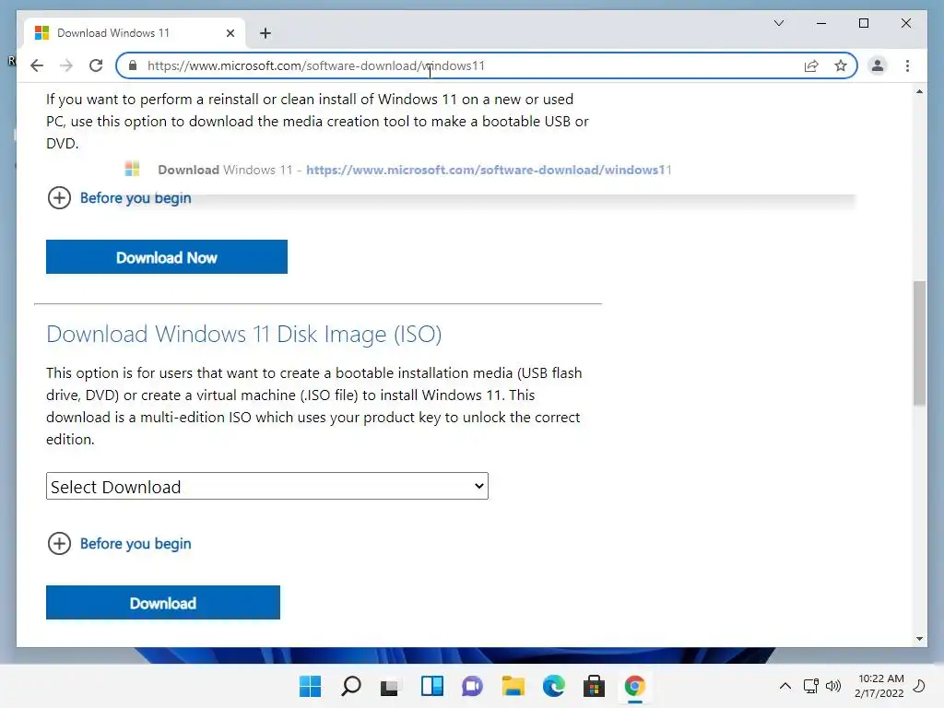The height and width of the screenshot is (708, 944).
Task: Launch Microsoft Edge from taskbar
Action: [554, 686]
